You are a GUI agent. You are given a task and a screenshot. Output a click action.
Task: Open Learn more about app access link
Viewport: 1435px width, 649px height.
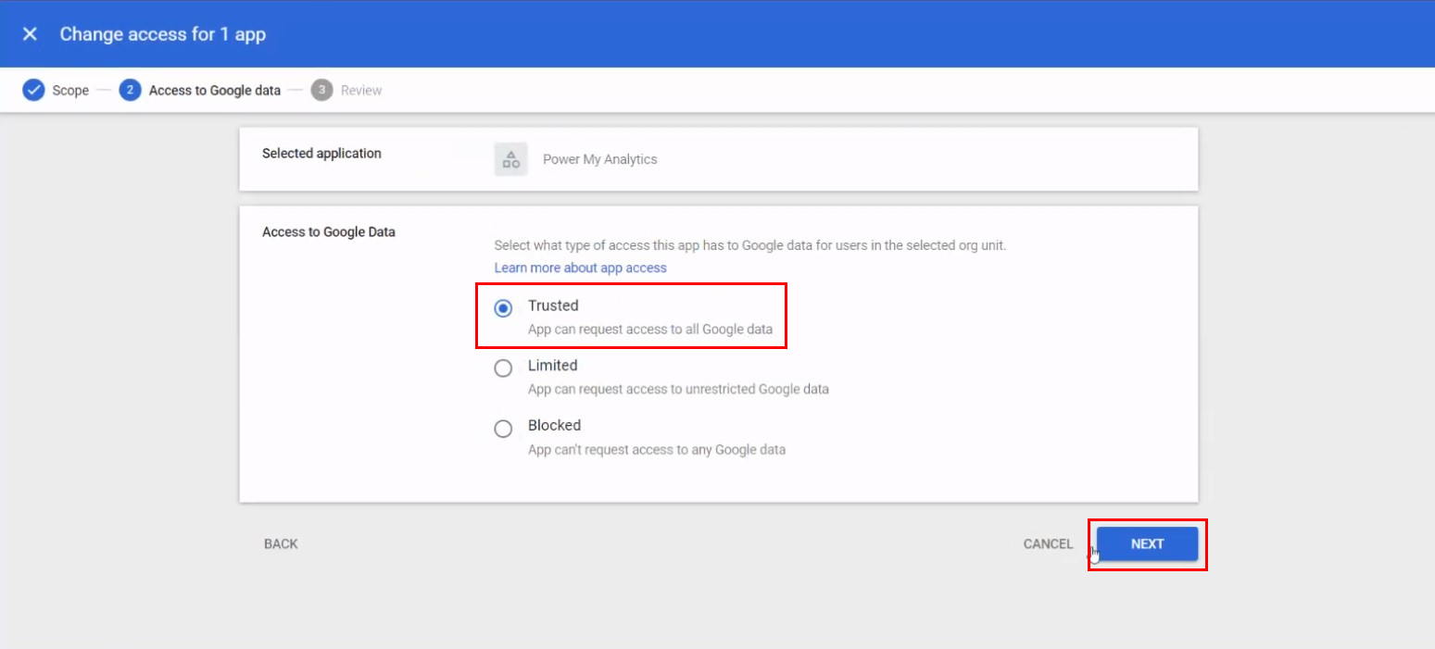(580, 268)
